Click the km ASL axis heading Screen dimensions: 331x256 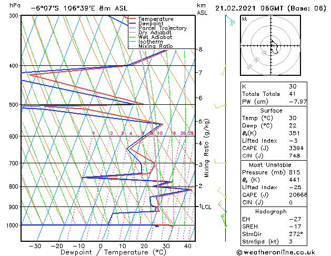pyautogui.click(x=202, y=9)
